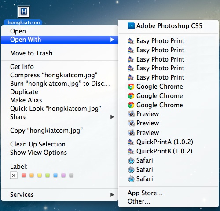Remove label with the X button
The image size is (220, 211).
(14, 175)
